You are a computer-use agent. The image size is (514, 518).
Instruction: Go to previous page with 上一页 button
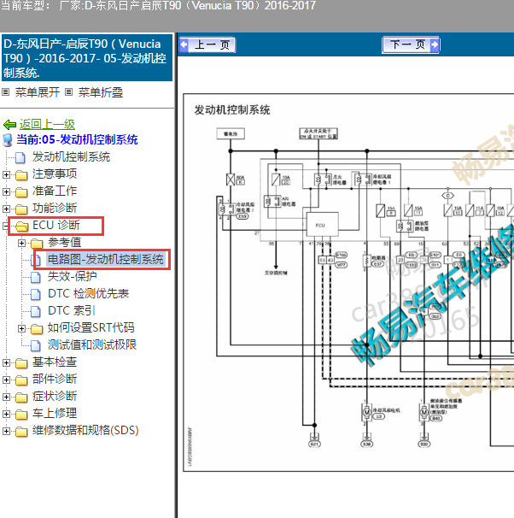207,44
